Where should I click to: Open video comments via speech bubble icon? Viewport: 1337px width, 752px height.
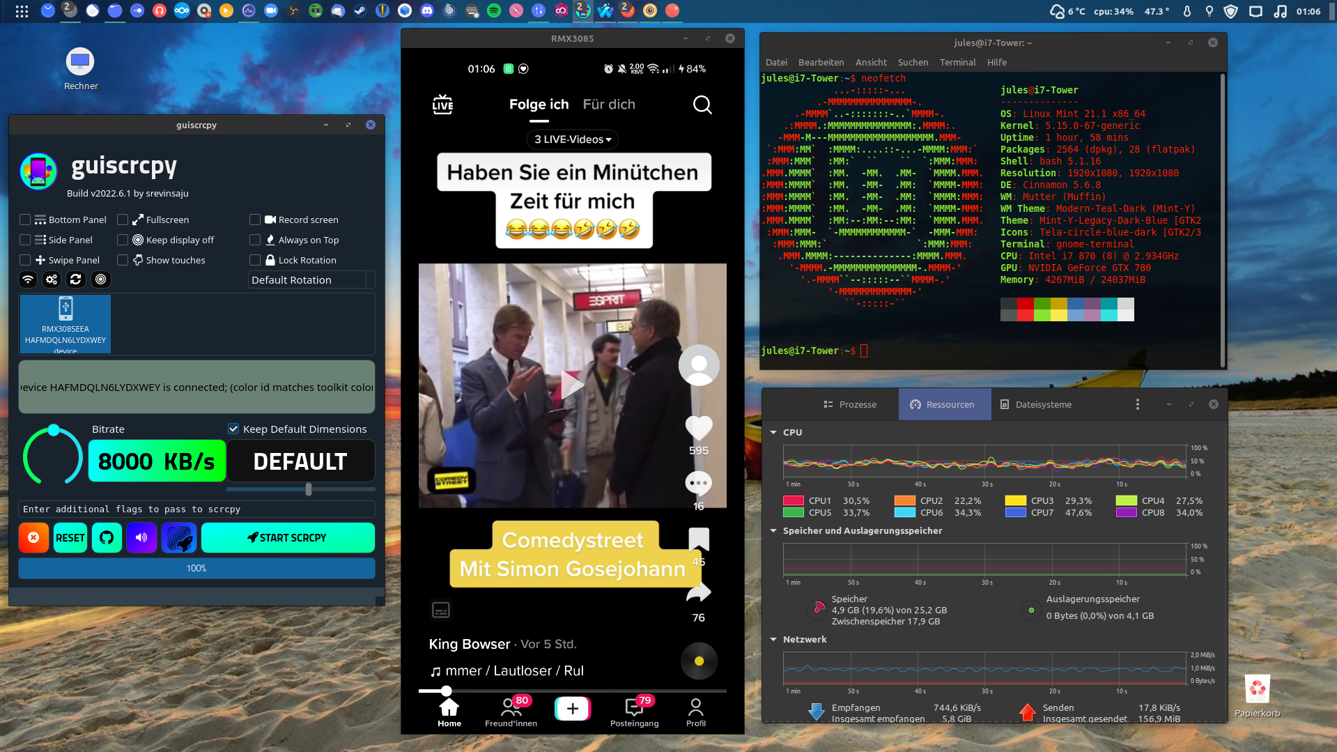pos(699,483)
